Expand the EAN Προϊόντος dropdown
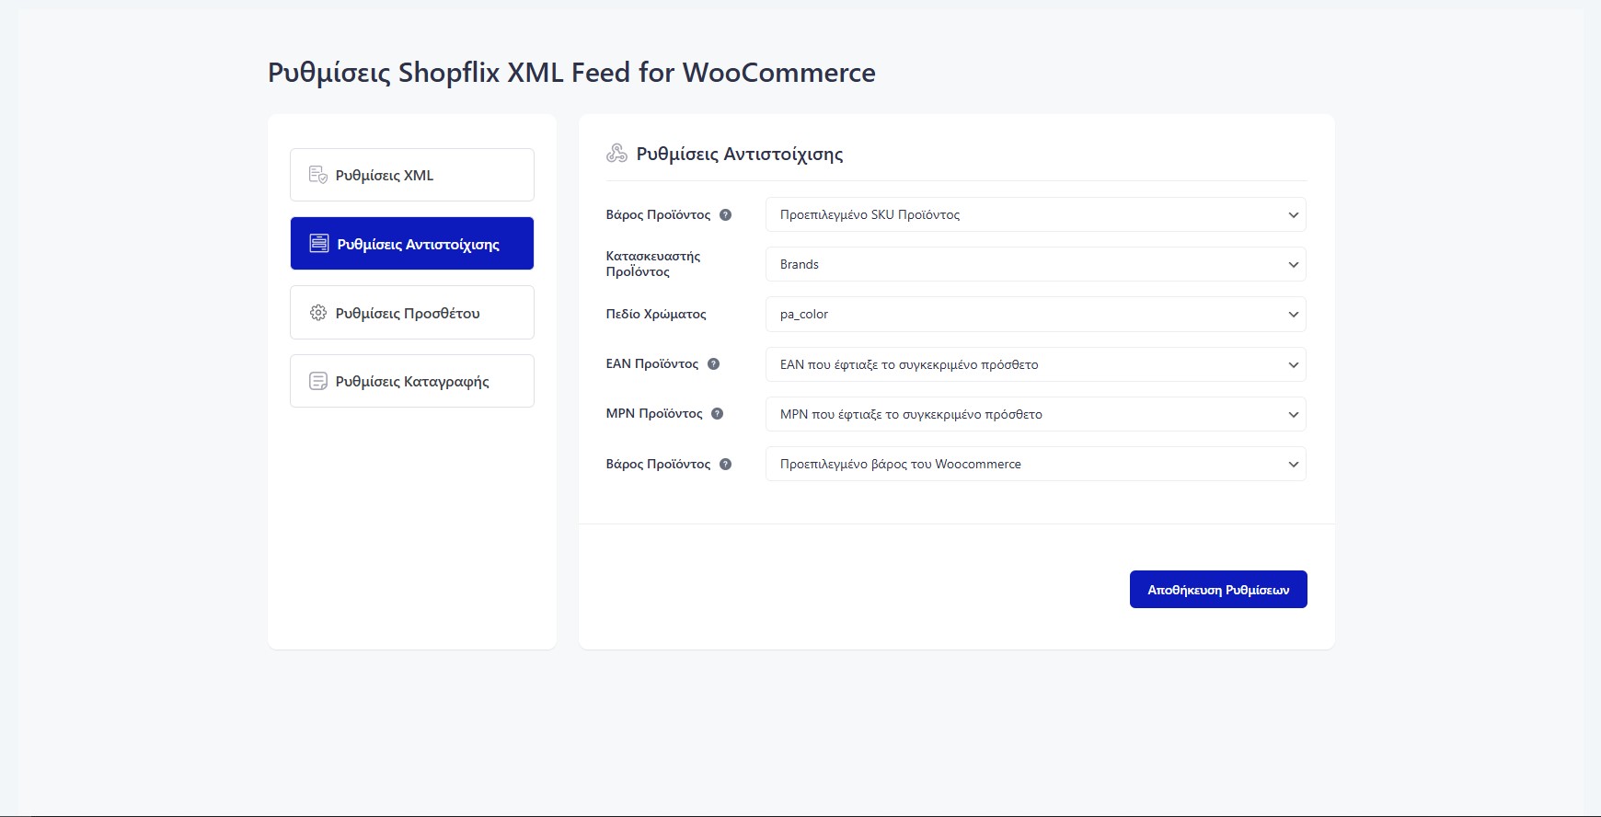The width and height of the screenshot is (1601, 817). tap(1035, 364)
